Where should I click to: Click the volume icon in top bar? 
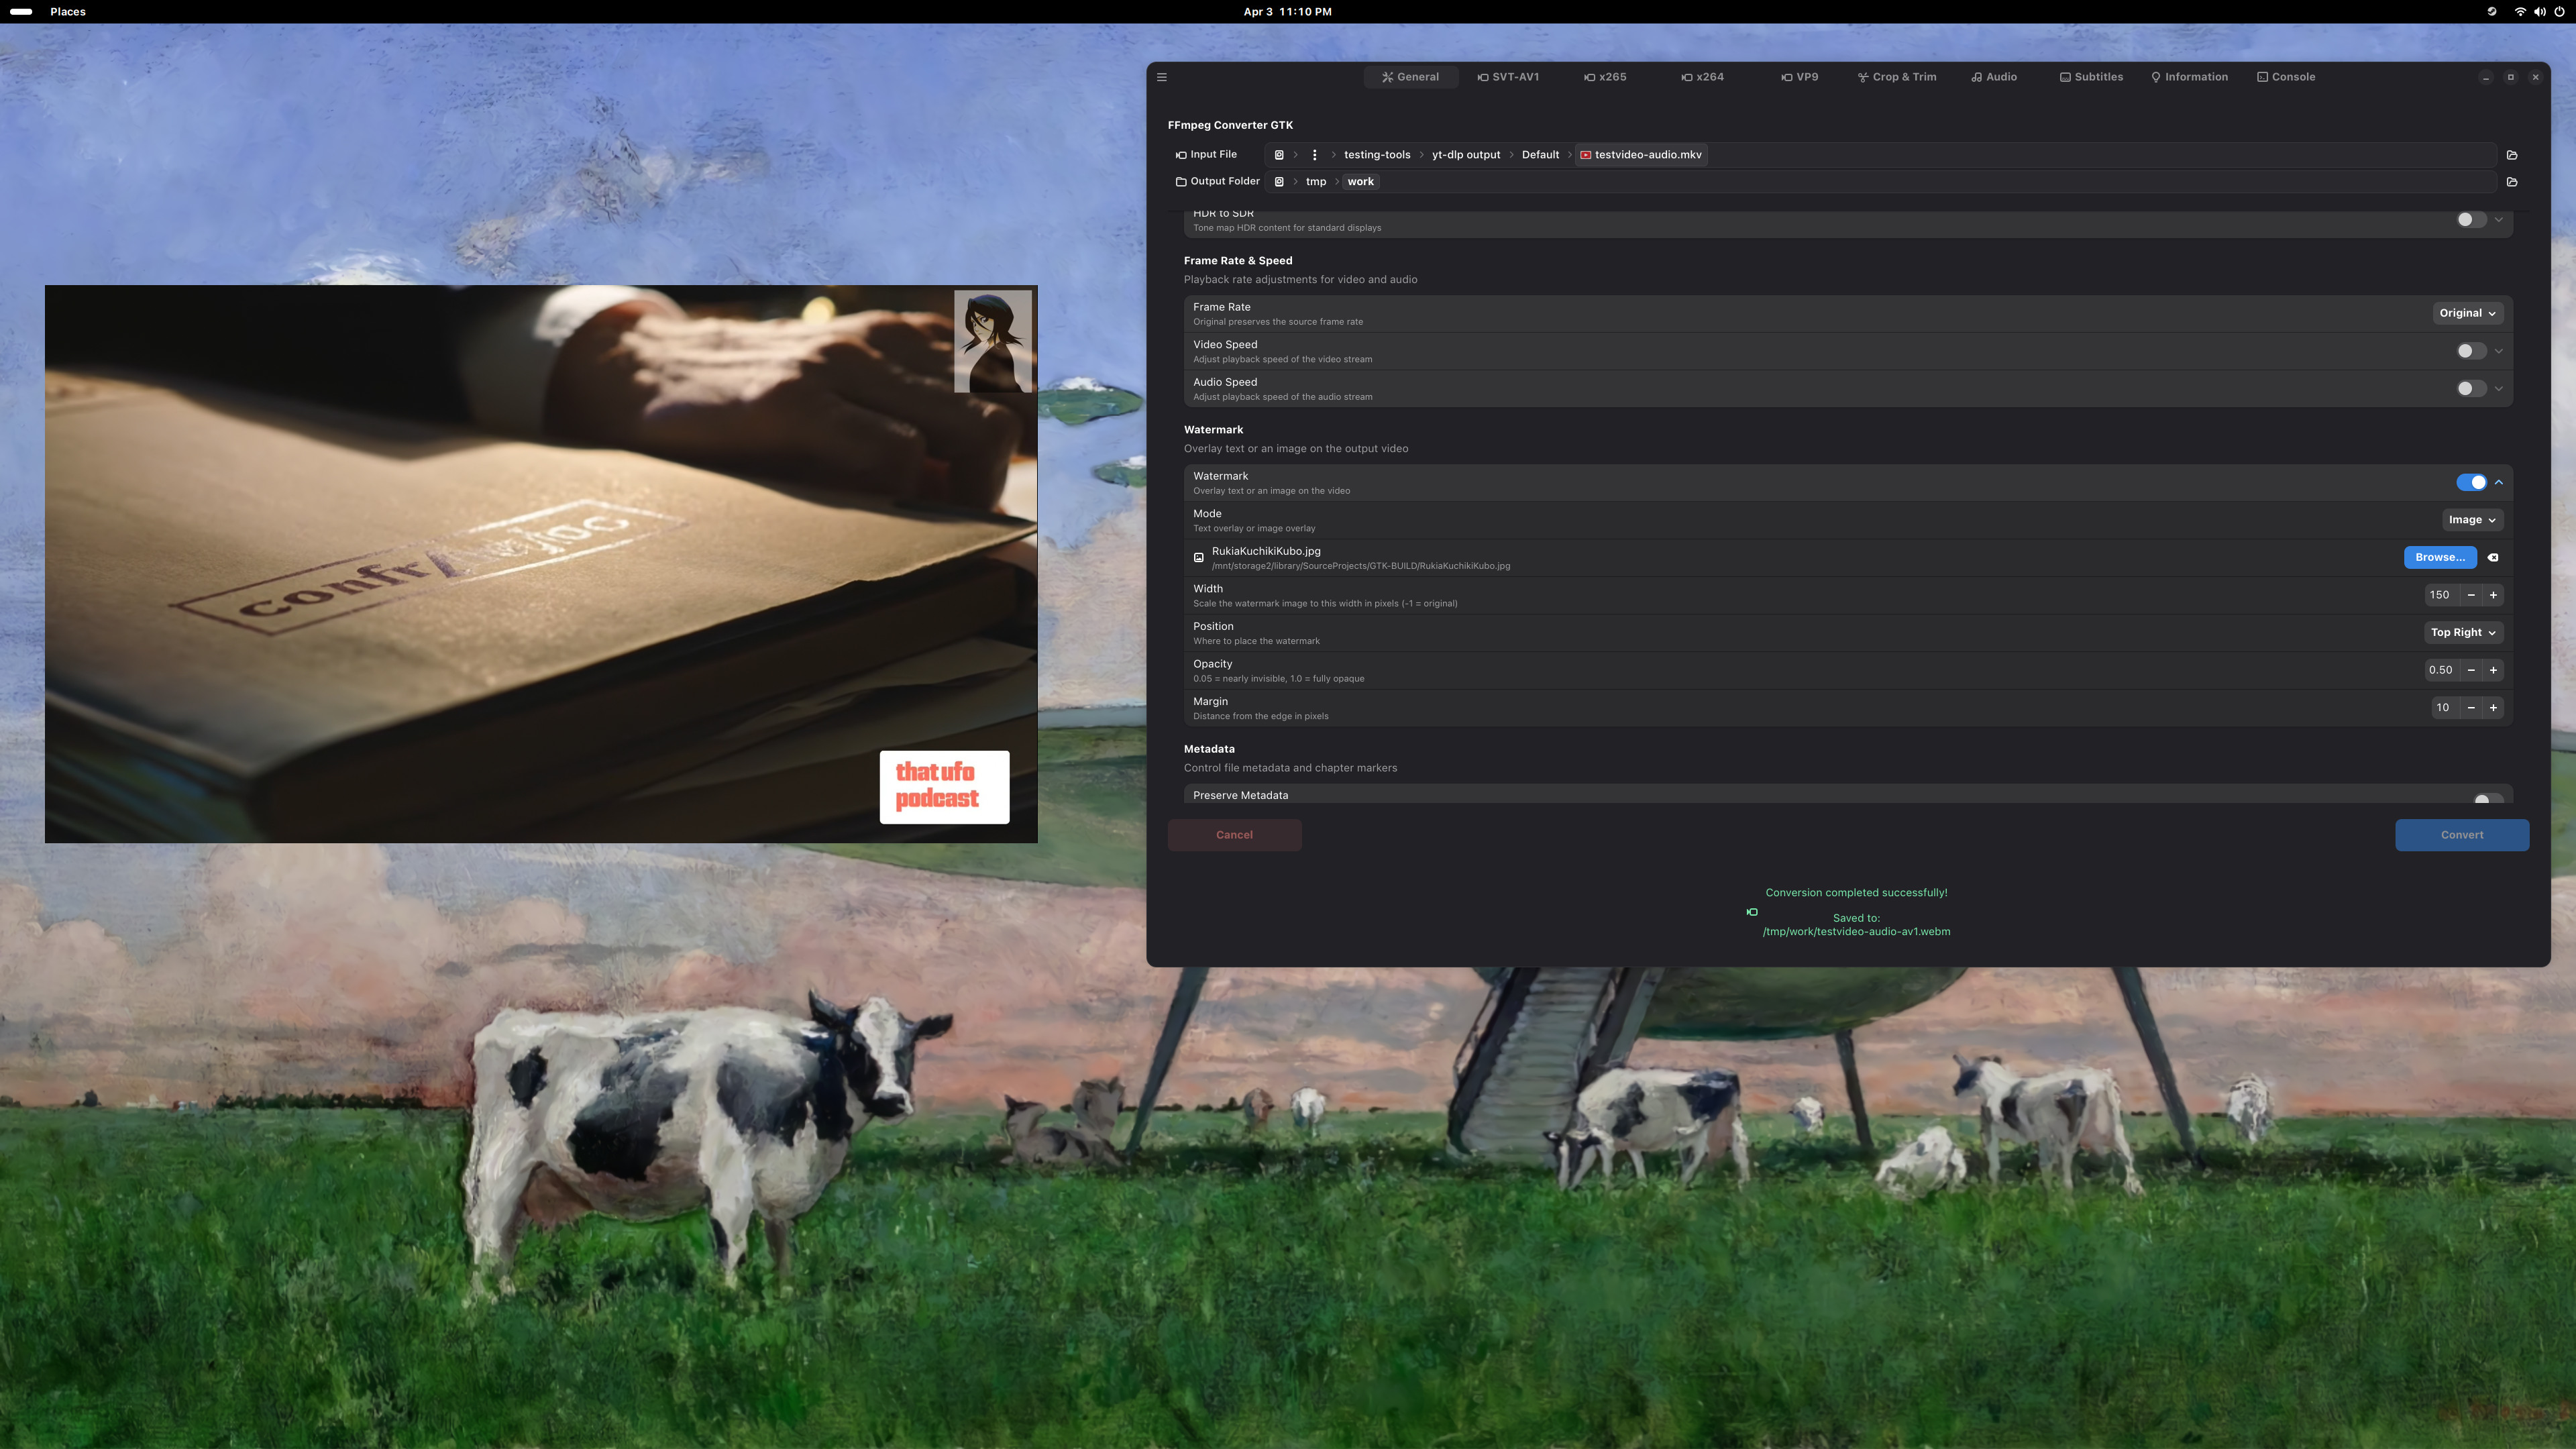click(2540, 12)
